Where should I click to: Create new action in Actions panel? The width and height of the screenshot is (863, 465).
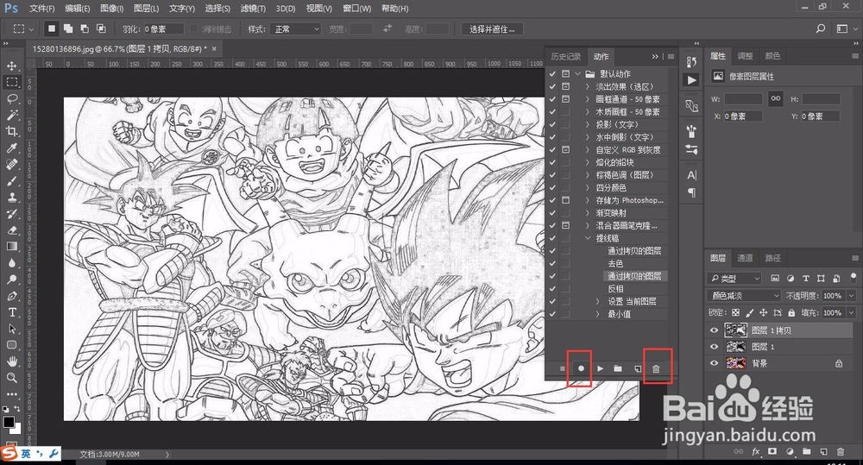[x=638, y=368]
